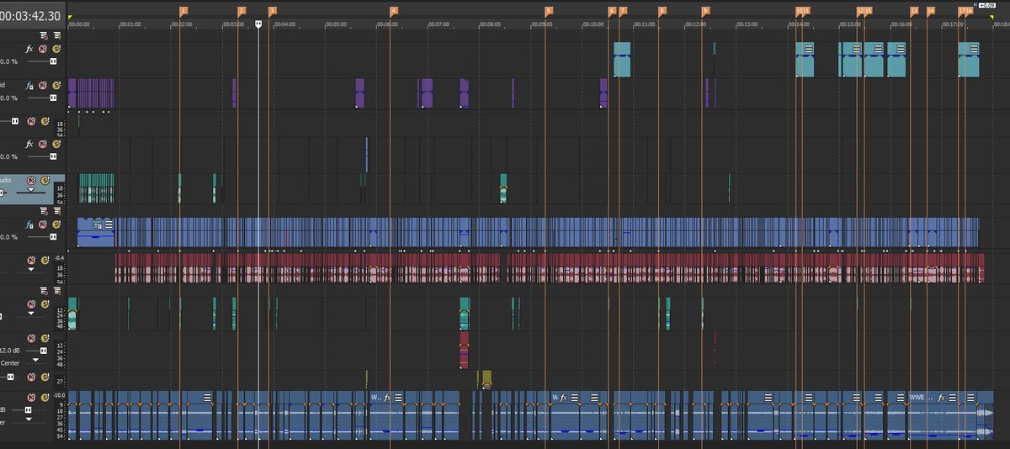This screenshot has width=1010, height=449.
Task: Mute the highlighted audio track
Action: point(32,180)
